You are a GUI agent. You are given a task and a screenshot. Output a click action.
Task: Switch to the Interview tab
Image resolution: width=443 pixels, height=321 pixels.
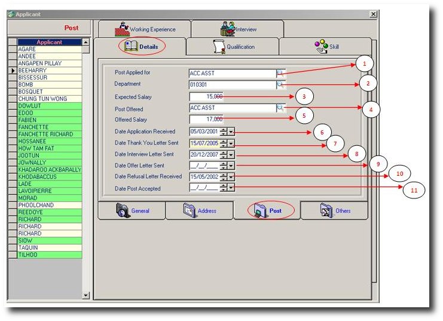point(237,29)
